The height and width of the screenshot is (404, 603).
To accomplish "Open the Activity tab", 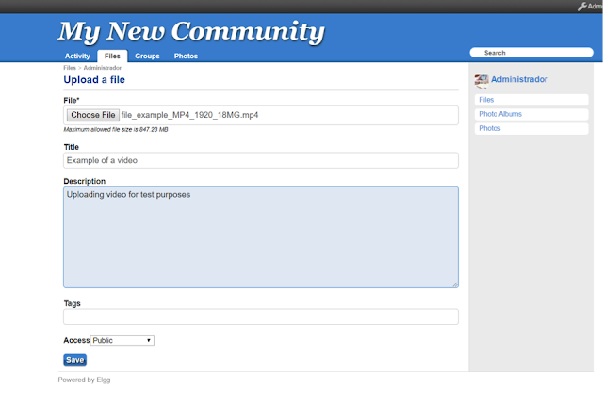I will pos(77,57).
